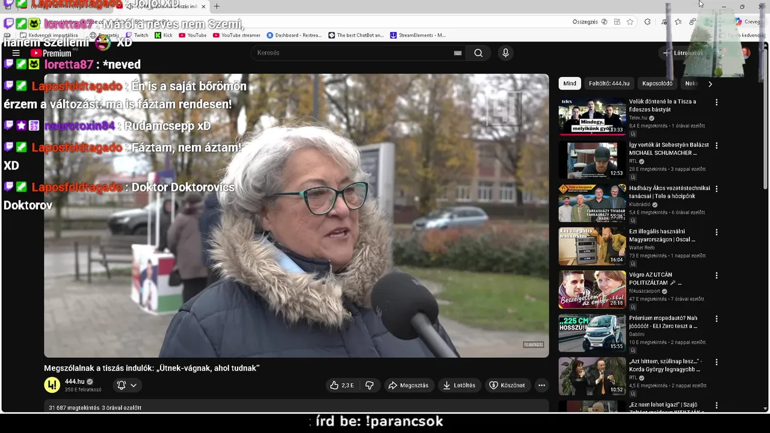Open options for 'Azt hittem, szülinap lesz' video
This screenshot has width=770, height=433.
pyautogui.click(x=716, y=362)
